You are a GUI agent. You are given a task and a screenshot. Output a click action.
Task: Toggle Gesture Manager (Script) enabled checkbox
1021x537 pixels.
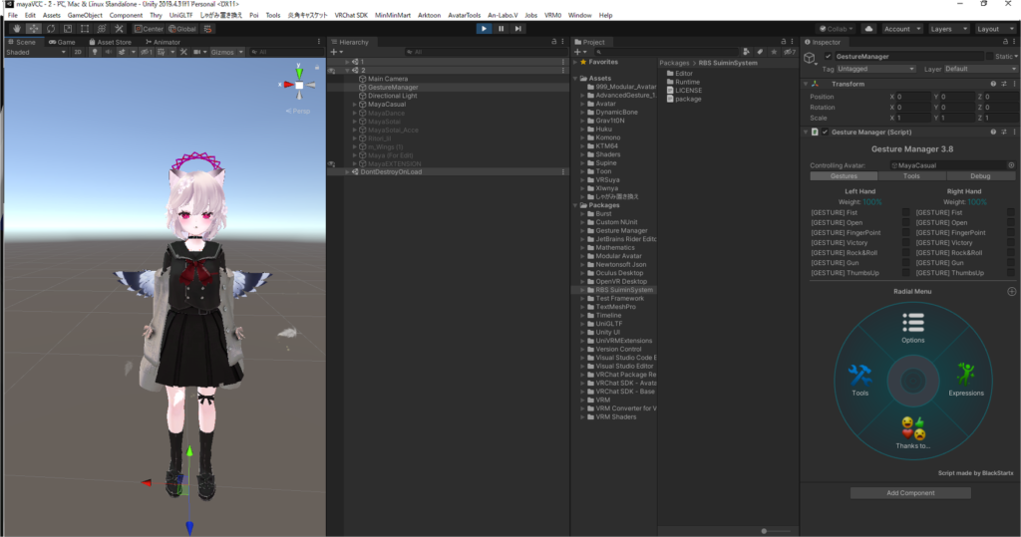coord(825,133)
